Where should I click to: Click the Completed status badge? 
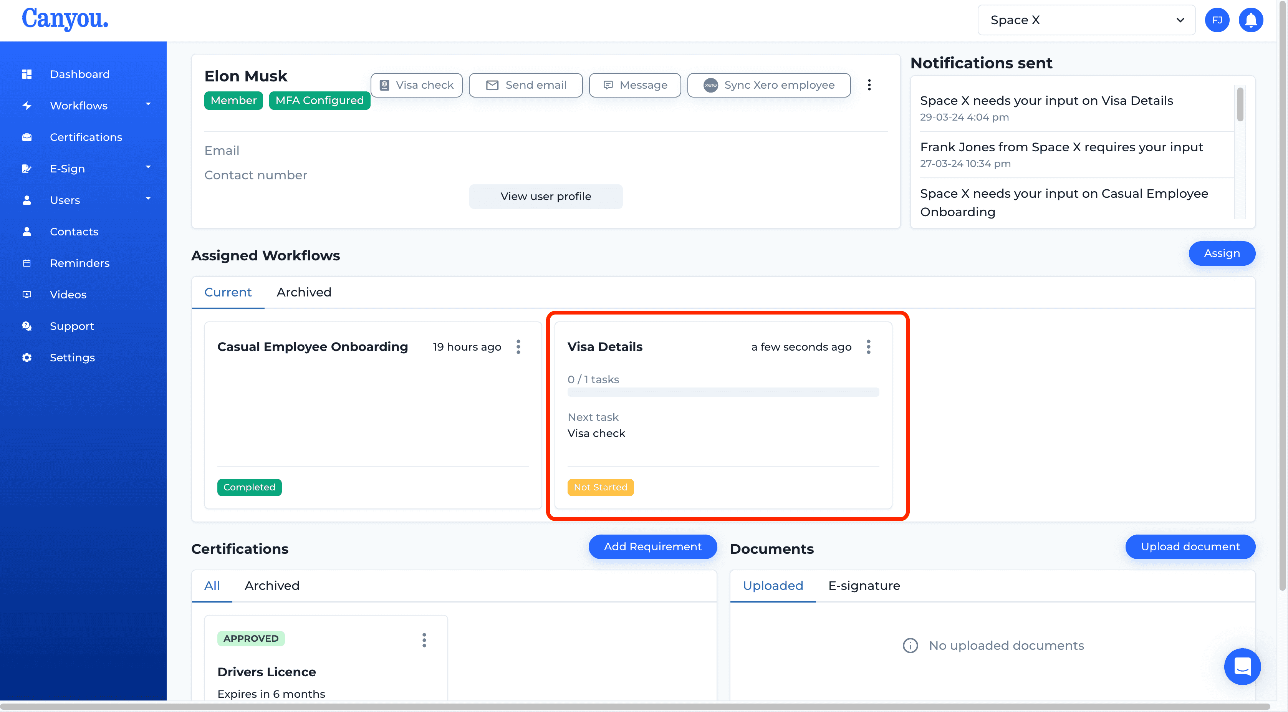(250, 487)
